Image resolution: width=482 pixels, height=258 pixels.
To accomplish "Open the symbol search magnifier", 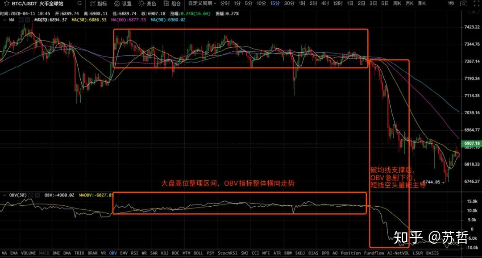I will click(x=79, y=4).
